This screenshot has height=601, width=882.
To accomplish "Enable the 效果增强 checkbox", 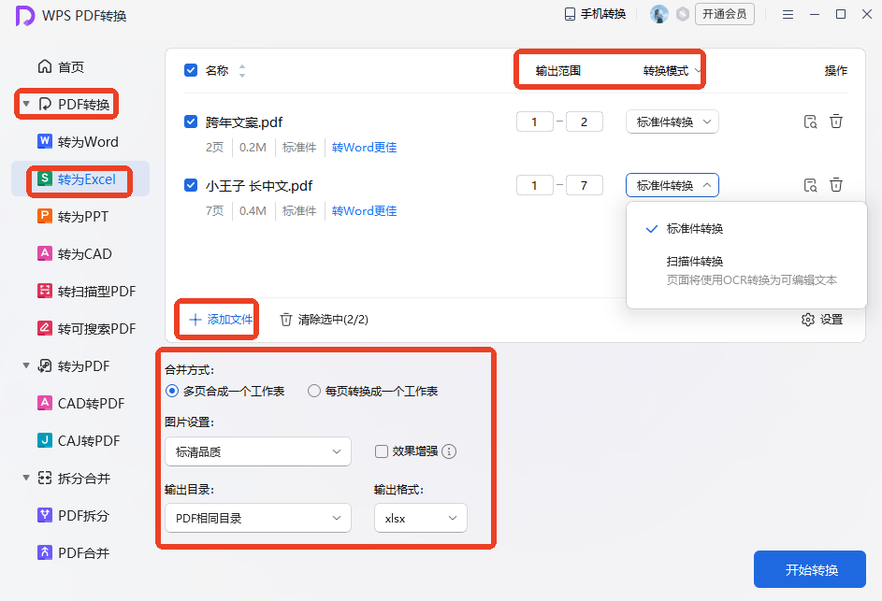I will coord(382,451).
